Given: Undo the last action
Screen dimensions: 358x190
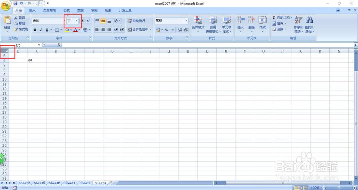Looking at the screenshot, I should tap(21, 4).
